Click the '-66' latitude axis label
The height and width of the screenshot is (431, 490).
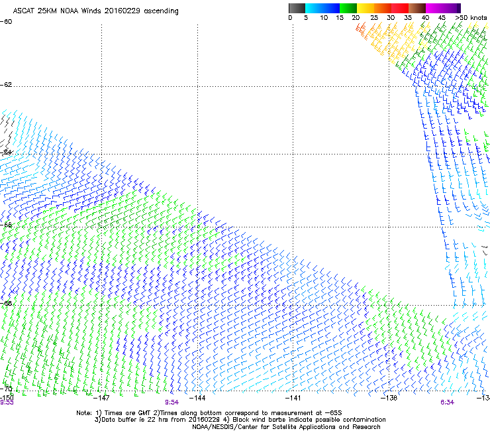(6, 225)
